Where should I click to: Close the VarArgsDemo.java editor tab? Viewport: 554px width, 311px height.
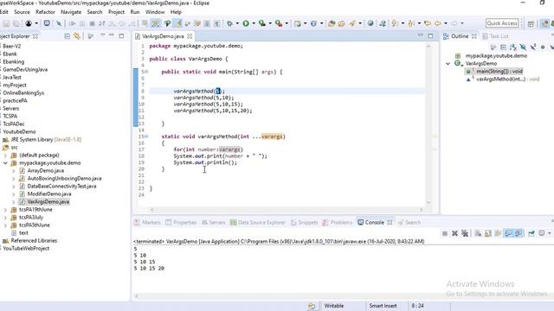tap(190, 36)
